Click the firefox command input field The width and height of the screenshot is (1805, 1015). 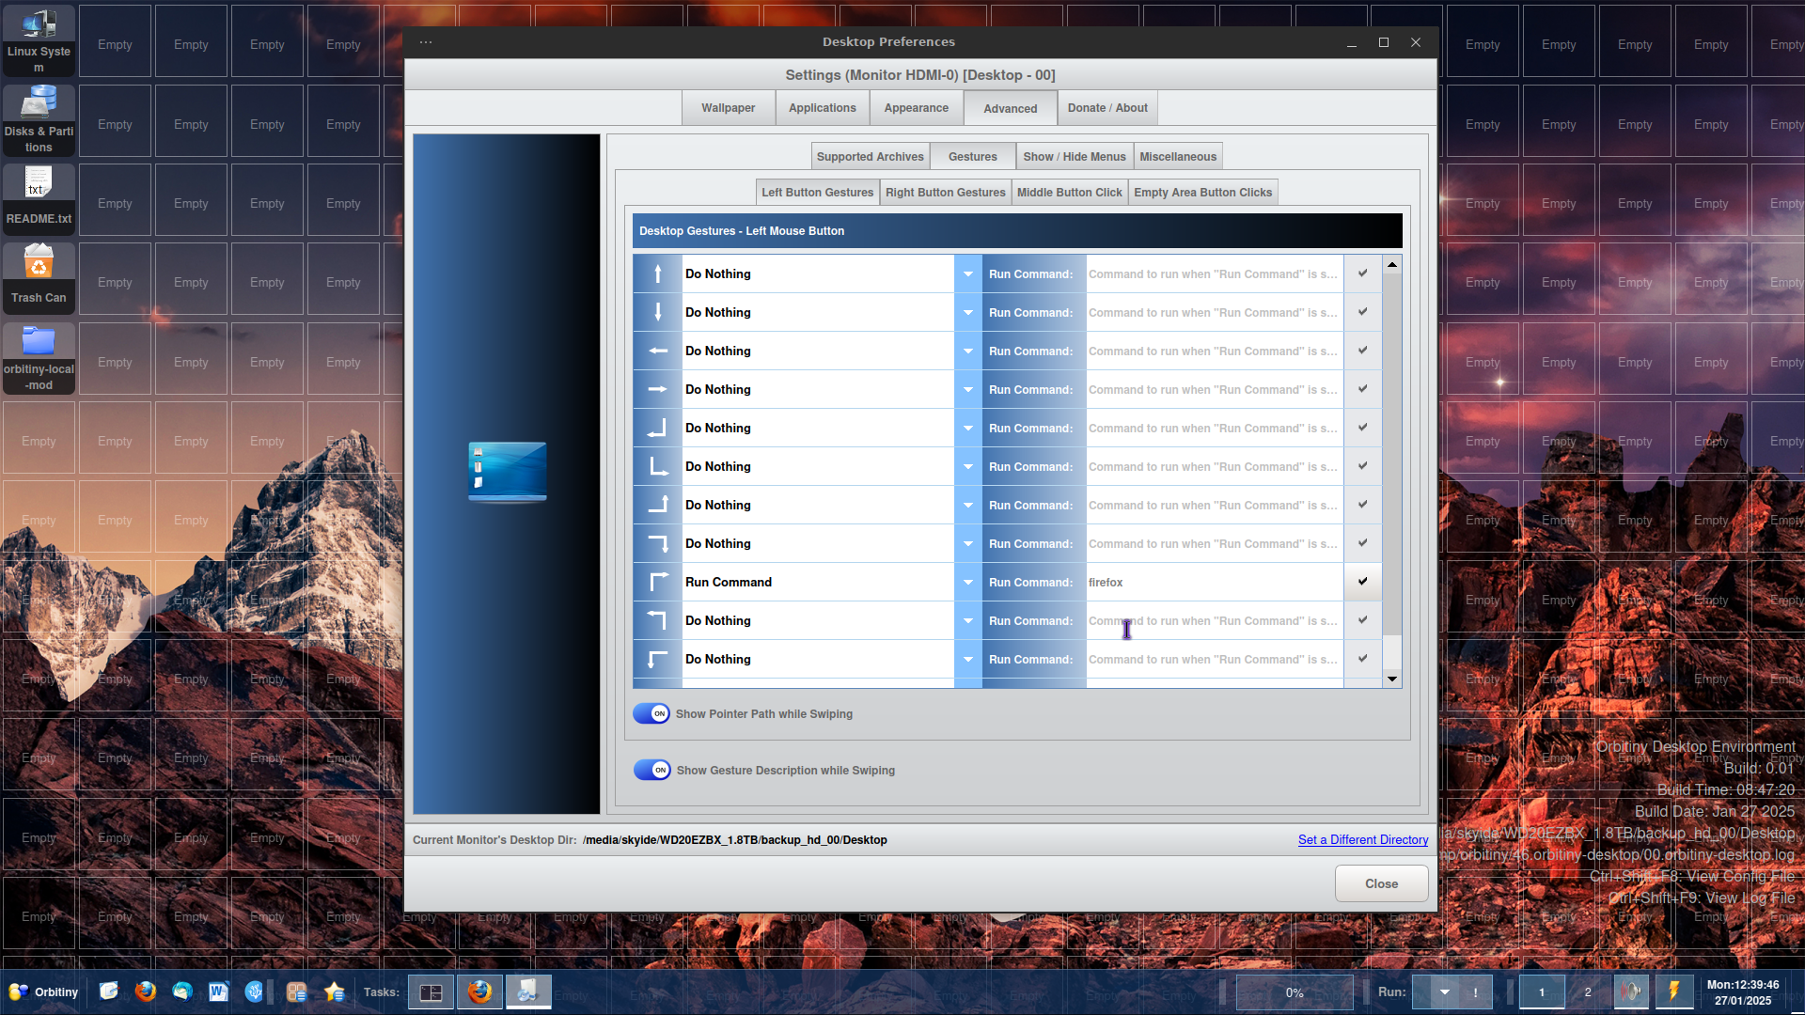click(x=1213, y=582)
